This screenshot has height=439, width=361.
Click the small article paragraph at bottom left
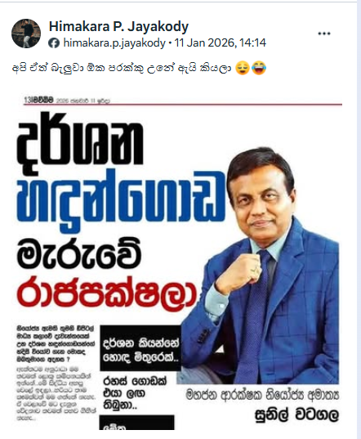tap(56, 393)
